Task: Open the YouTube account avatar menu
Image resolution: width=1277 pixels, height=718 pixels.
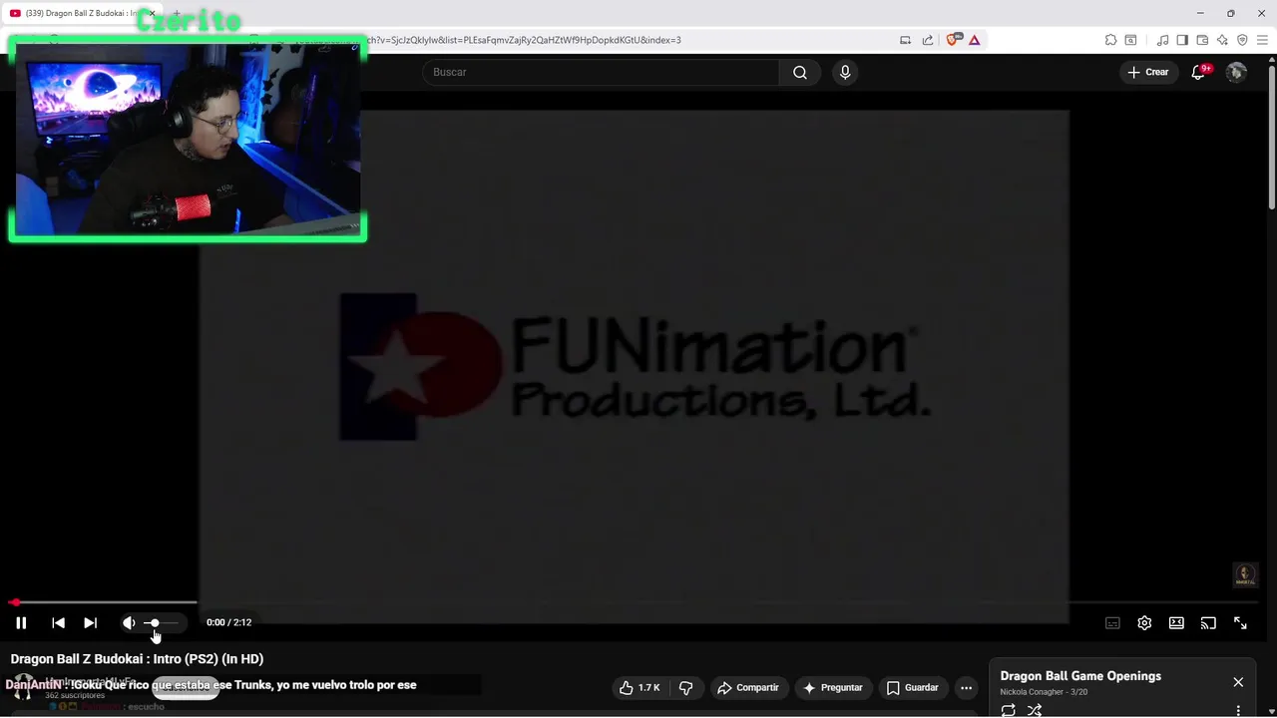Action: pos(1236,72)
